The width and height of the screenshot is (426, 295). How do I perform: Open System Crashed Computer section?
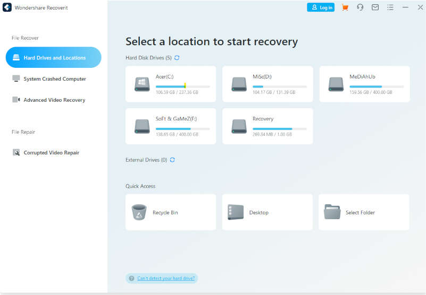coord(54,79)
